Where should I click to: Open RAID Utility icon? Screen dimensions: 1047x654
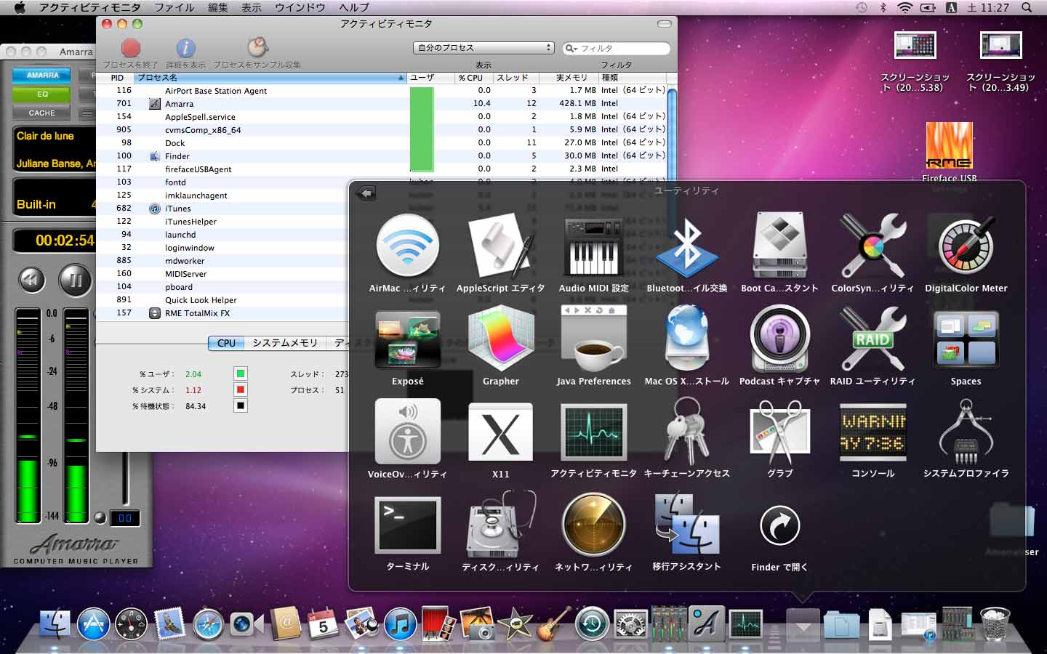(x=872, y=339)
